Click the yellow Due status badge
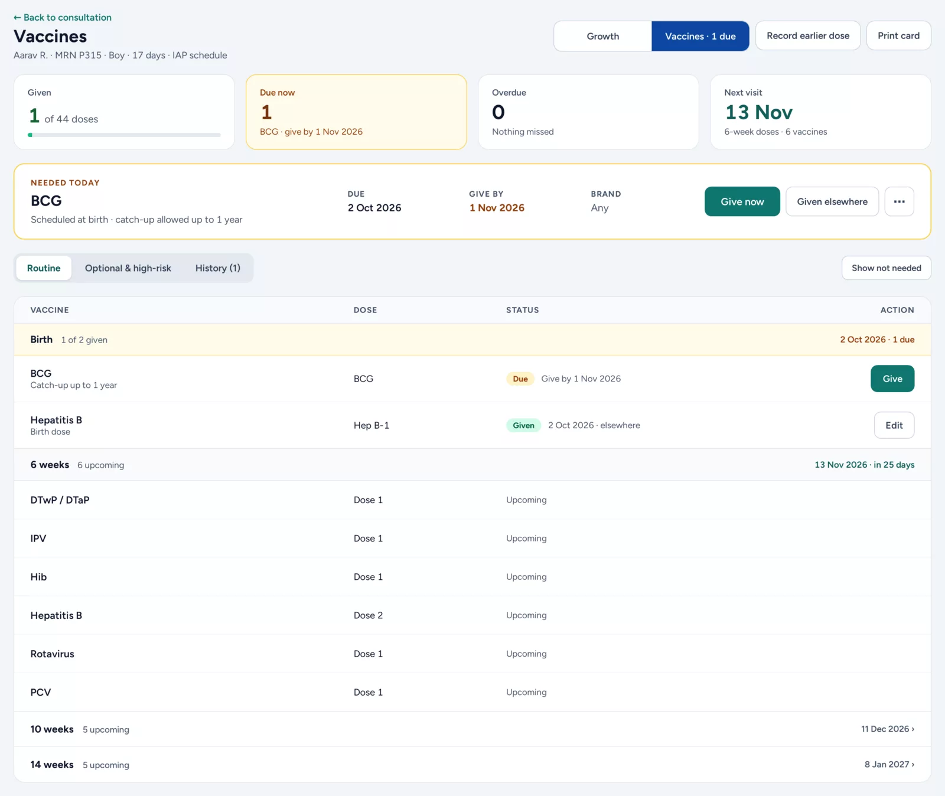 tap(520, 379)
